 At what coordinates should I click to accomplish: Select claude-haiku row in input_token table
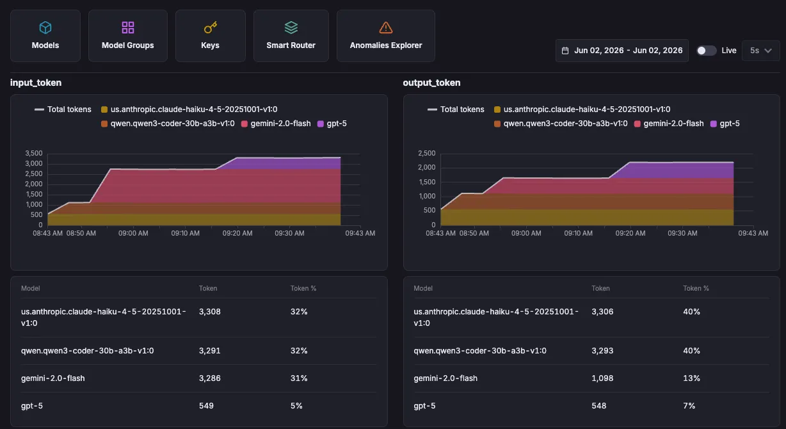coord(198,318)
